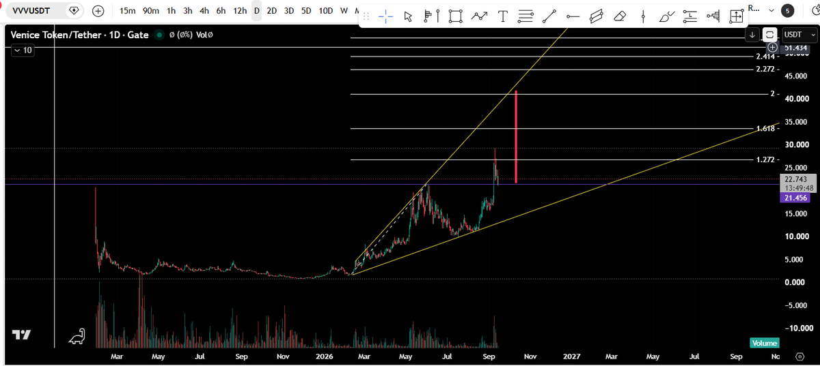Click the green Volume label
Screen dimensions: 820x366
[764, 343]
